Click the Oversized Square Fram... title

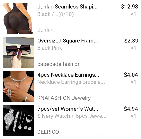click(68, 41)
